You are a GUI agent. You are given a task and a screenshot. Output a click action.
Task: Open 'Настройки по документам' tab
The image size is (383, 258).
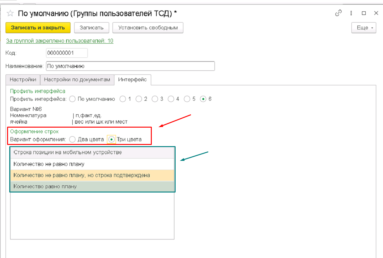tap(77, 80)
